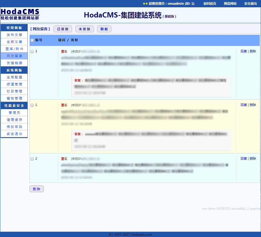The height and width of the screenshot is (237, 261).
Task: Open 友情链接 in the sidebar
Action: (14, 63)
